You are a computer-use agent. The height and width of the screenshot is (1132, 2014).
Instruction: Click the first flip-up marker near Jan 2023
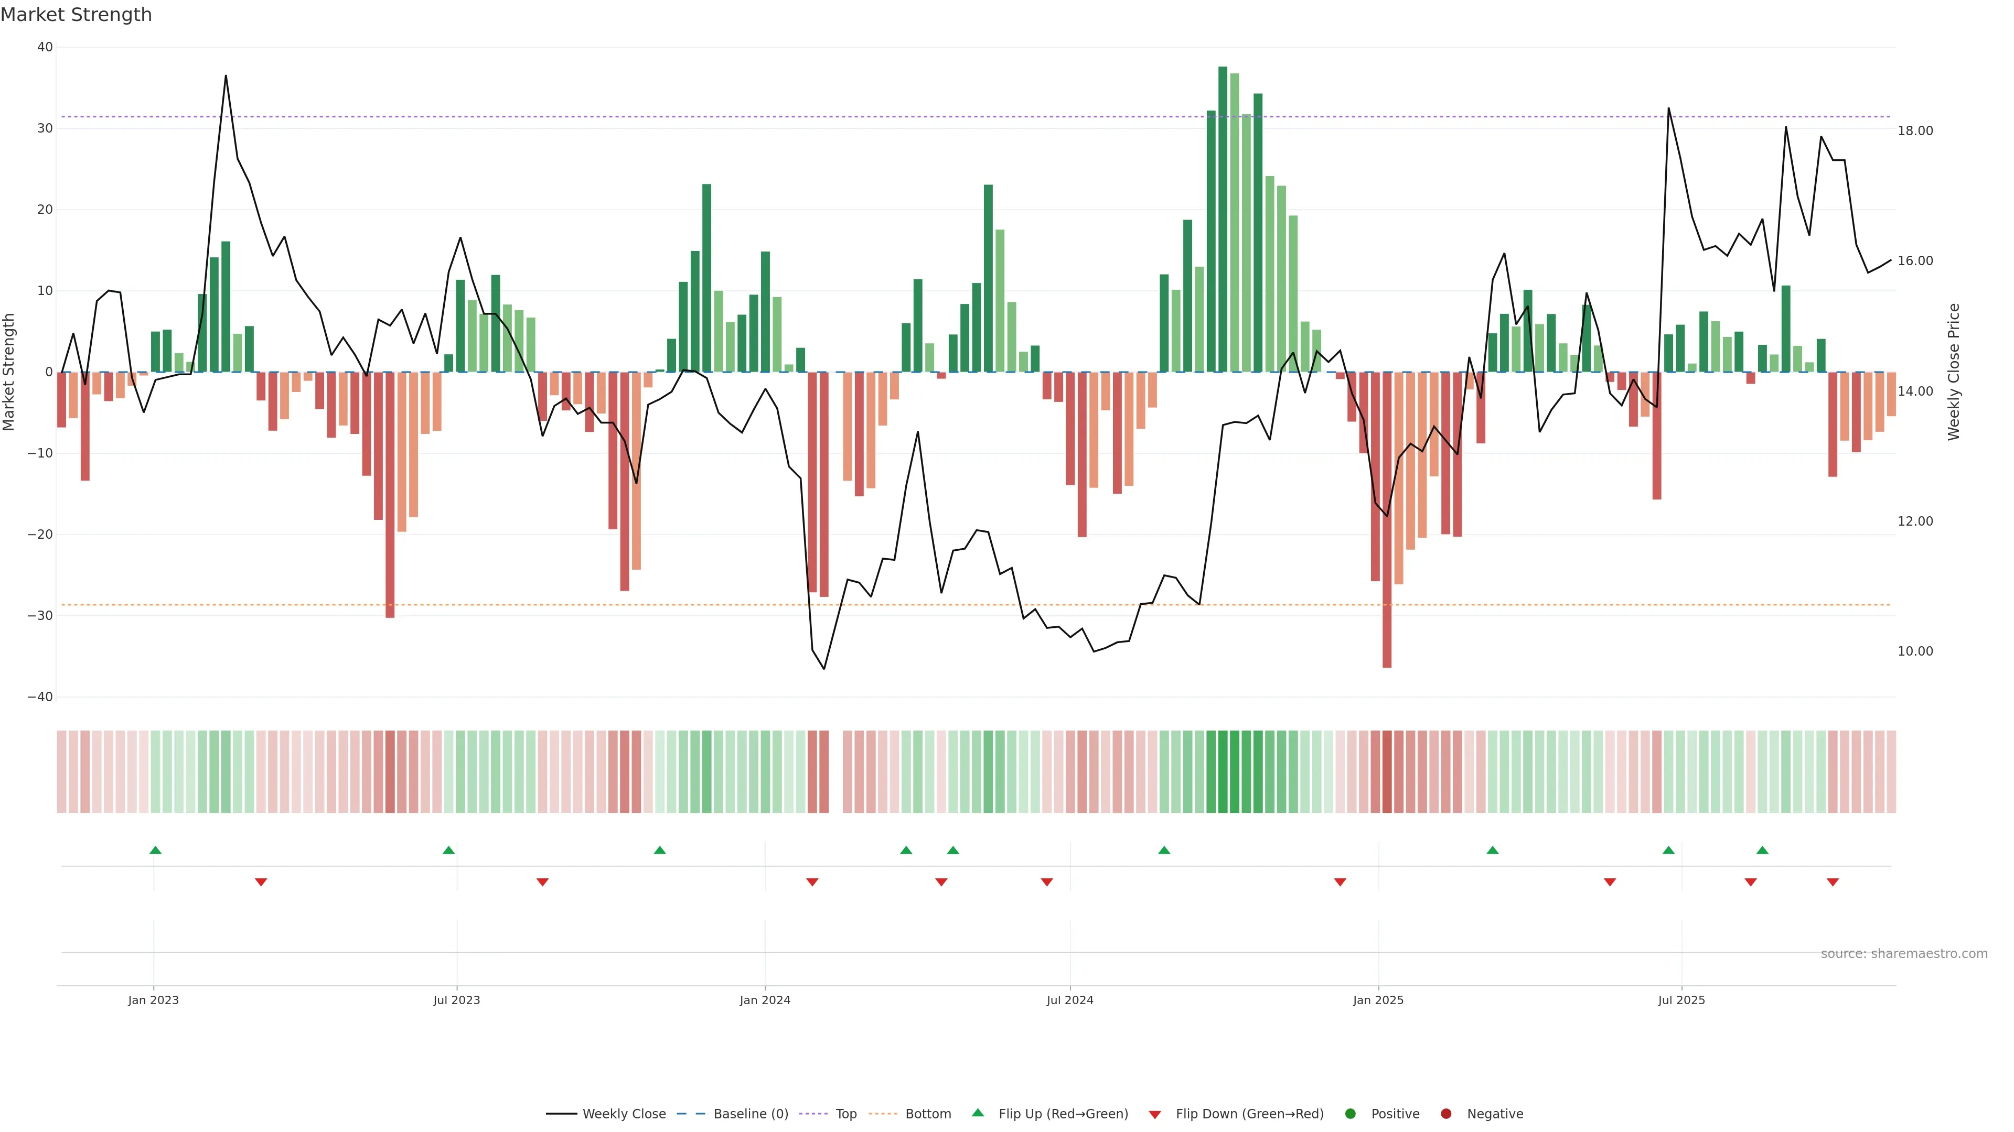click(x=156, y=850)
